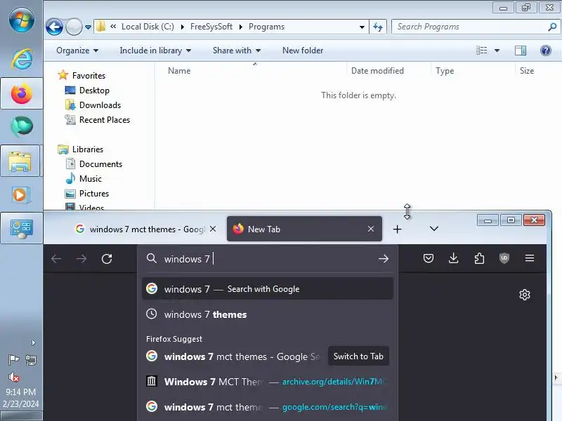Open Windows Explorer taskbar button

20,161
